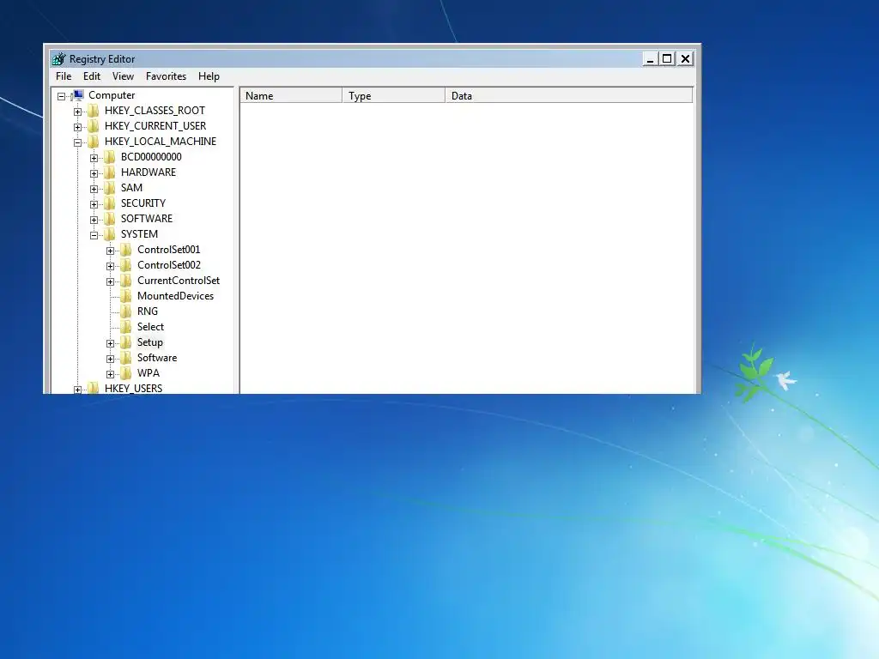Image resolution: width=879 pixels, height=659 pixels.
Task: Select the WPA key label
Action: (149, 373)
